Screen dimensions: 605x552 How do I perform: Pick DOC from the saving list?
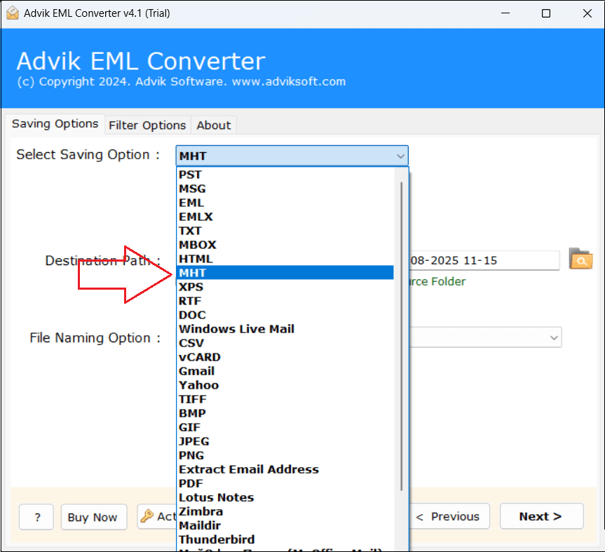tap(285, 315)
